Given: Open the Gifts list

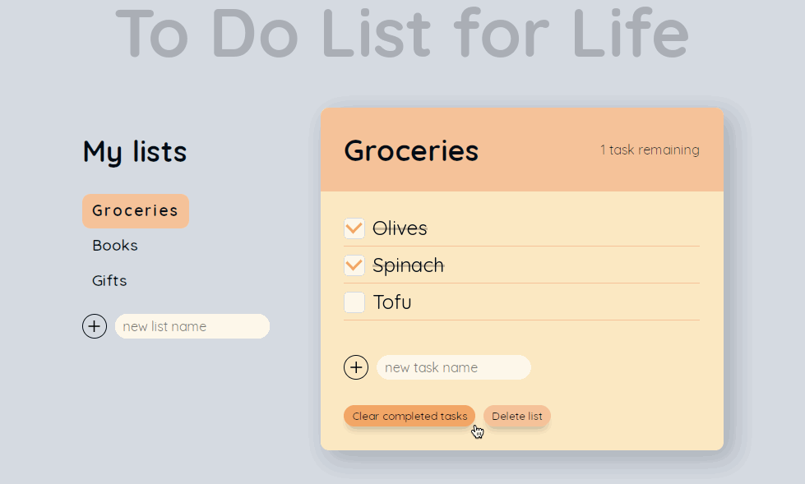Looking at the screenshot, I should [x=109, y=280].
